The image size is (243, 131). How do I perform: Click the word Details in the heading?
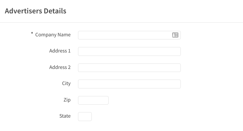(x=55, y=11)
